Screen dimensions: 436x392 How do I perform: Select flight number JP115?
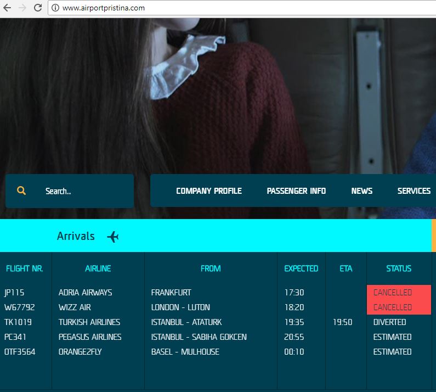click(14, 293)
